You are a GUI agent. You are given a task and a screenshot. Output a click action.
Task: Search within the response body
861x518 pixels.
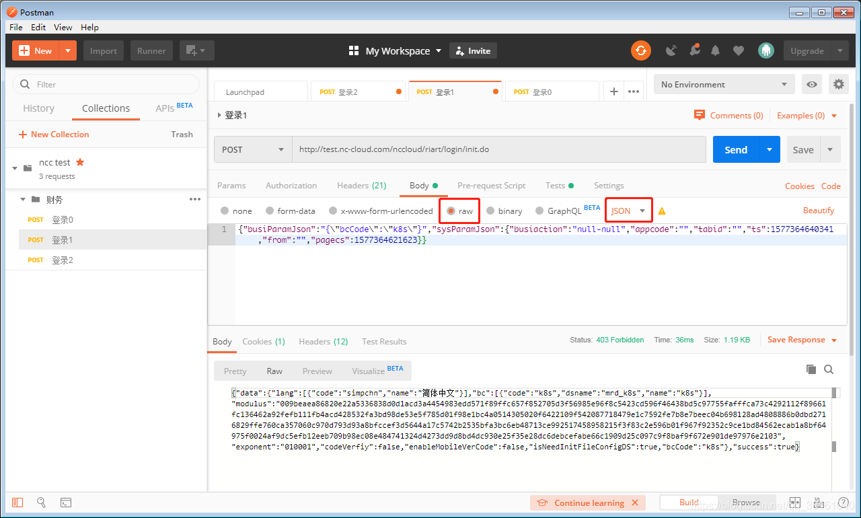[x=829, y=369]
